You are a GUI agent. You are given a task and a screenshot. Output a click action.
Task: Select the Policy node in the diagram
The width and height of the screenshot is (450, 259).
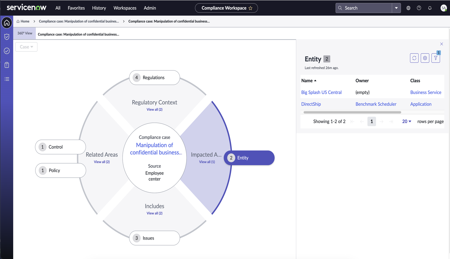tap(60, 170)
